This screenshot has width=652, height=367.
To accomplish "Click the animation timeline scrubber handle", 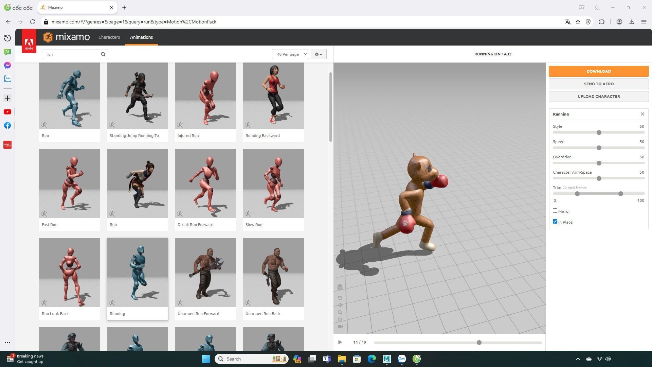I will [x=479, y=343].
